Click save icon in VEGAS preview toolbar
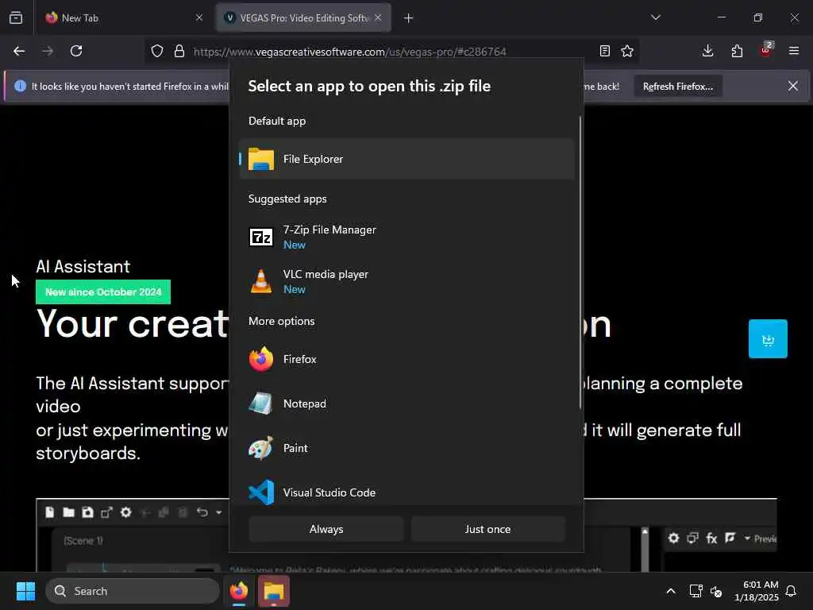The image size is (813, 610). click(x=87, y=512)
